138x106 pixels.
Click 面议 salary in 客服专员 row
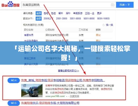click(98, 35)
